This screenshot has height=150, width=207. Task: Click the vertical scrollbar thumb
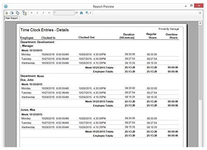click(x=200, y=63)
